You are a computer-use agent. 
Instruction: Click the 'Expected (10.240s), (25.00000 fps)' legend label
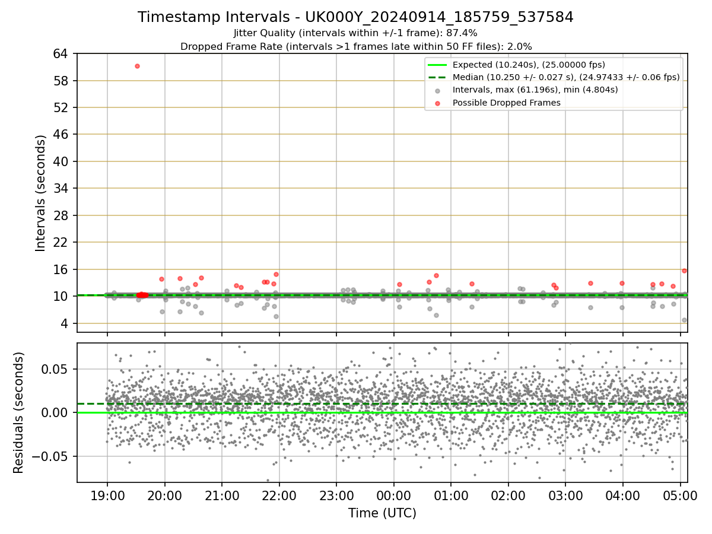coord(529,65)
